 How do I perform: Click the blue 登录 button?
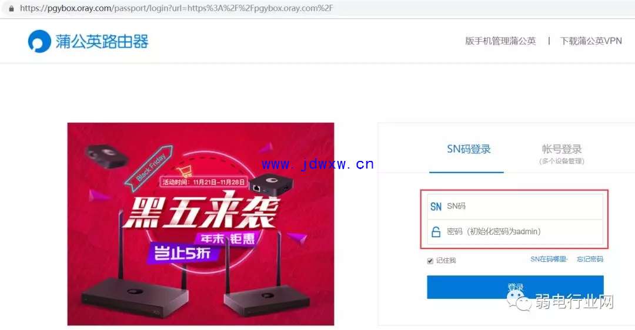(x=515, y=288)
